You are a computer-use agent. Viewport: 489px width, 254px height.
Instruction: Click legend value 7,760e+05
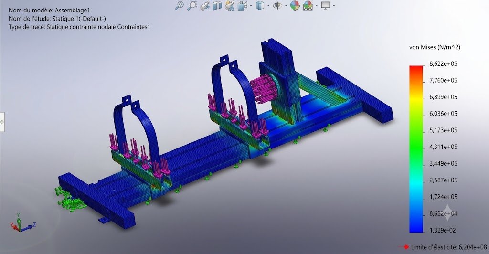(x=443, y=80)
